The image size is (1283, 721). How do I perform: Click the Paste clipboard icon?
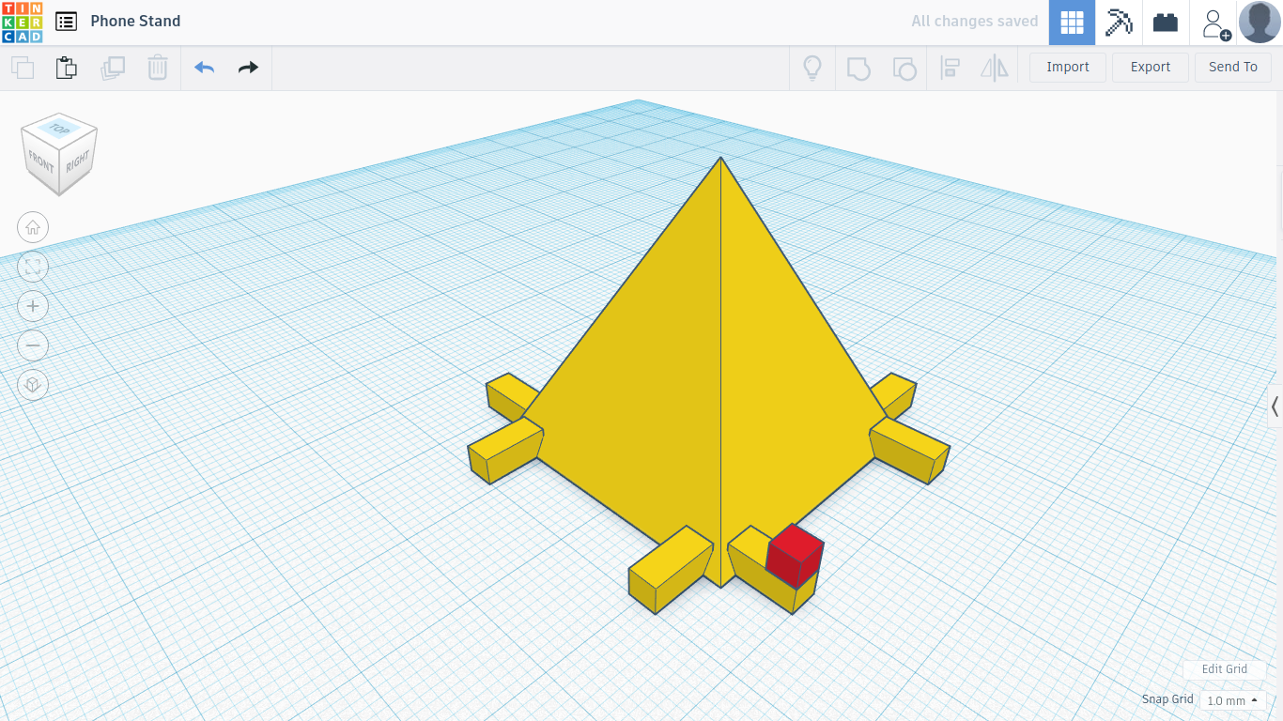coord(67,68)
